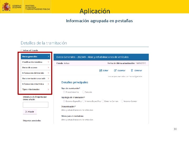Screen dimensions: 189x141
Task: Click the Editar pencil icon
Action: (101, 70)
